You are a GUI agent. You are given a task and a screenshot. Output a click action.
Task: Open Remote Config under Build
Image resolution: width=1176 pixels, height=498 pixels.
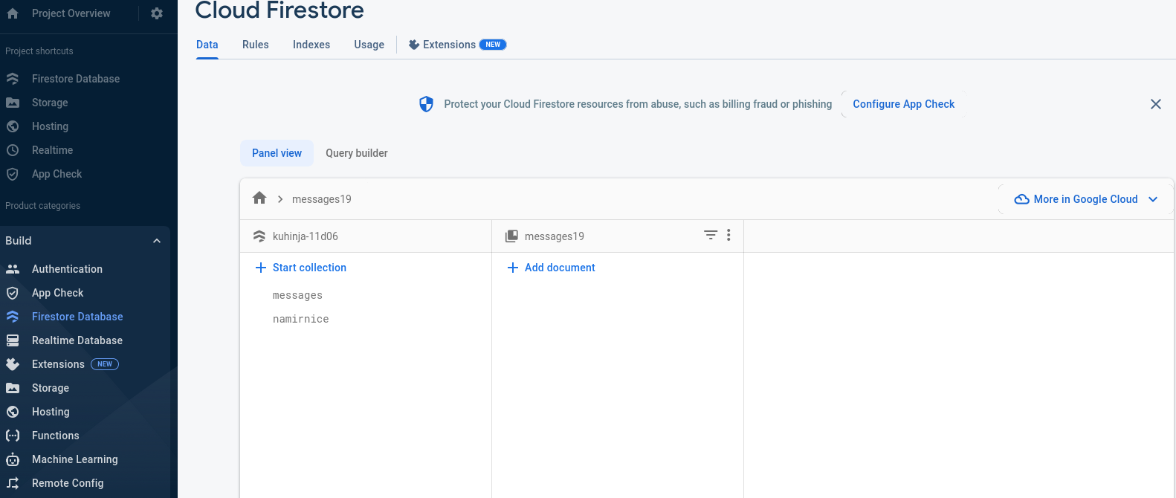[x=68, y=483]
